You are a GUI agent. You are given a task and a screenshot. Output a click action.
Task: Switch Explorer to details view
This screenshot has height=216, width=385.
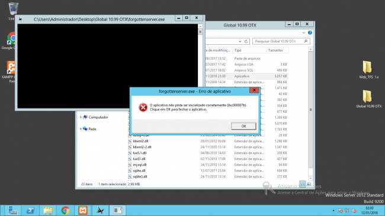(303, 184)
